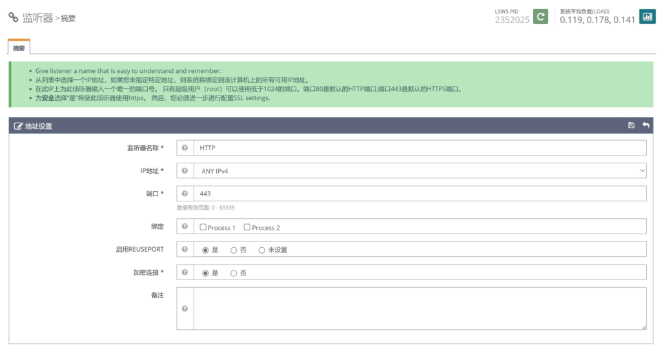Open the IP地址 dropdown showing ANY IPv4
Screen dimensions: 661x355
pyautogui.click(x=420, y=171)
